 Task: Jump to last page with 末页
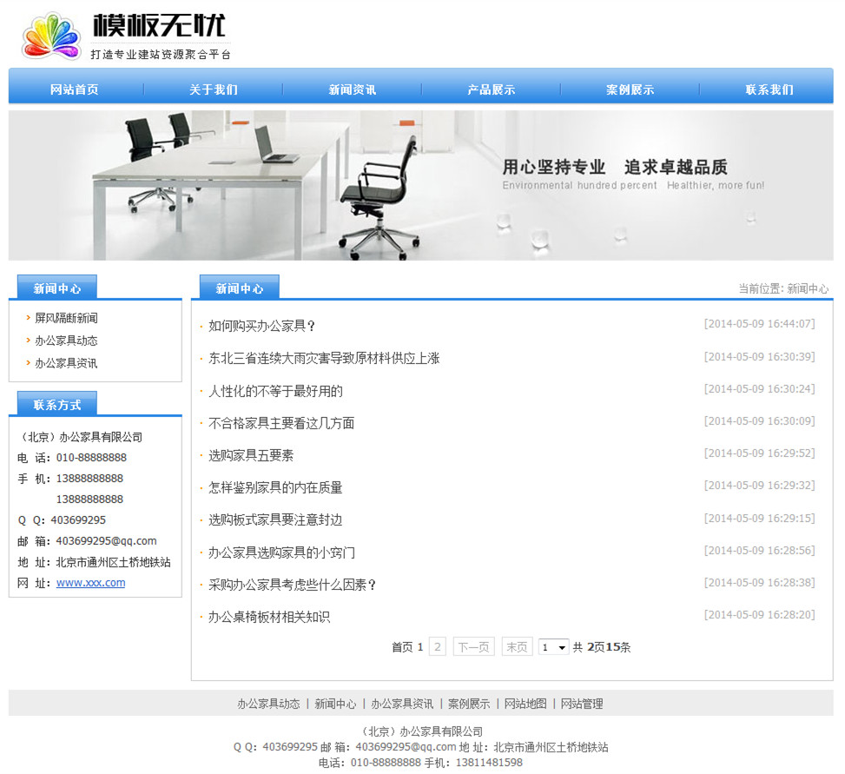tap(517, 647)
